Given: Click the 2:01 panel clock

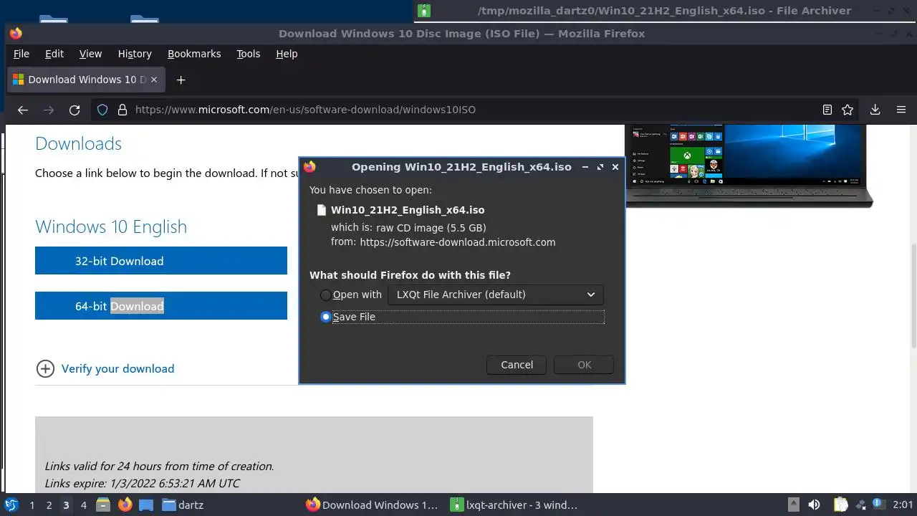Looking at the screenshot, I should tap(903, 505).
